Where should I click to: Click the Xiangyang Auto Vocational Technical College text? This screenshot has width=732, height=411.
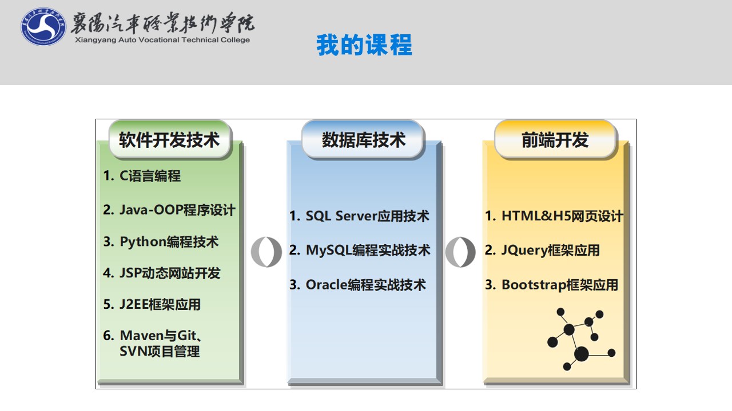162,40
